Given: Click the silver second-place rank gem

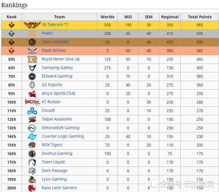Looking at the screenshot, I should [x=12, y=34].
